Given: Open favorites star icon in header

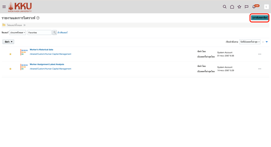Looking at the screenshot, I should [x=239, y=7].
